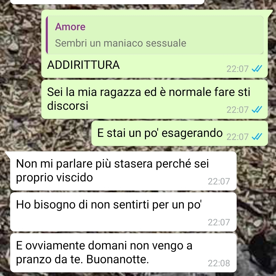Tap blue ticks on 'E stai un po' esagerando'

(257, 137)
